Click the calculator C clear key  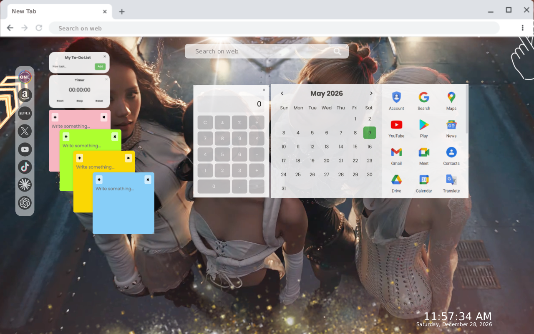point(205,122)
